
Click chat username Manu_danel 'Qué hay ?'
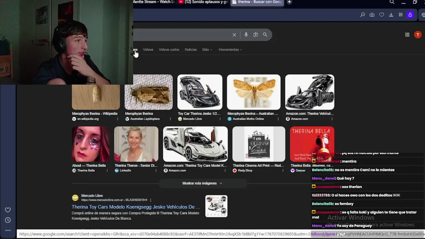pos(324,178)
